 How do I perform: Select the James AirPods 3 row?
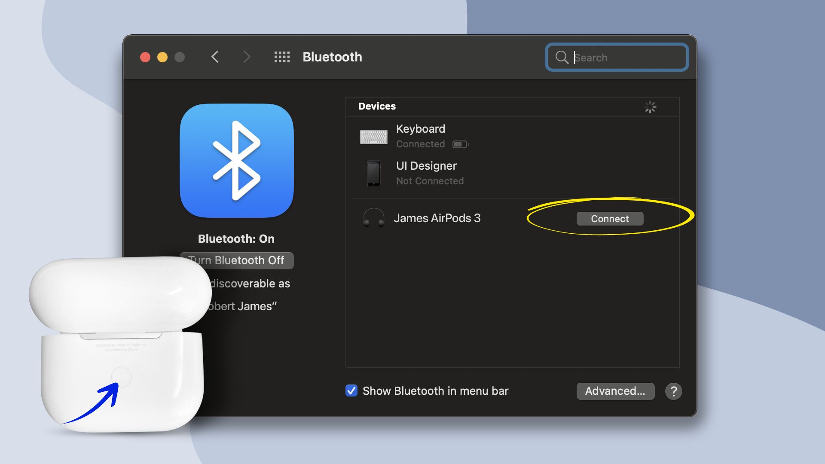pos(512,218)
